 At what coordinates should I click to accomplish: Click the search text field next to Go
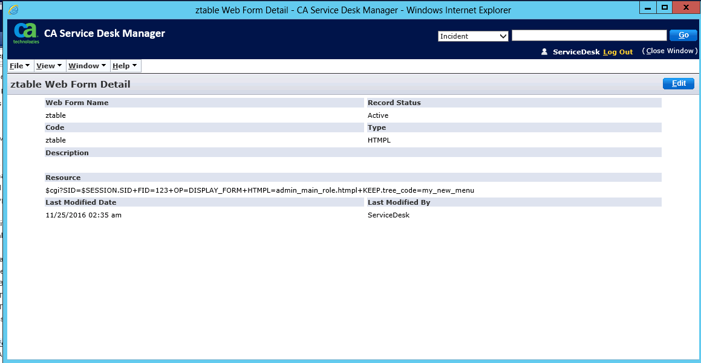coord(589,36)
